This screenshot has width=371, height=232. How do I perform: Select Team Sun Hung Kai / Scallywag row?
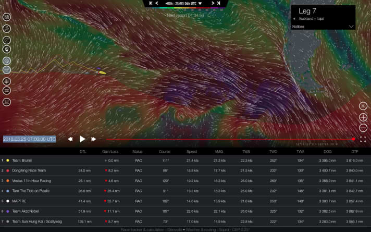click(185, 222)
